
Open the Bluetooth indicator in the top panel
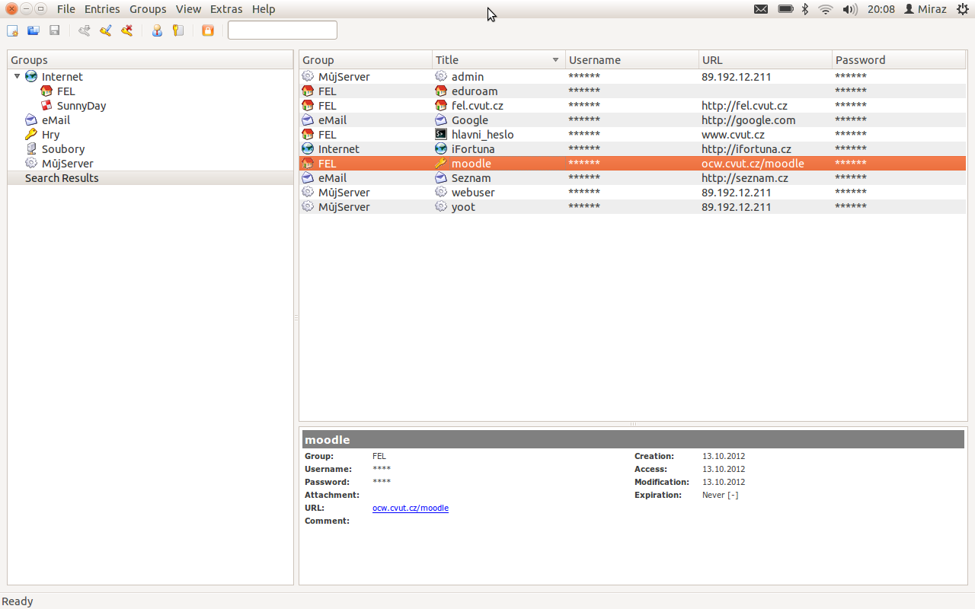[x=805, y=9]
